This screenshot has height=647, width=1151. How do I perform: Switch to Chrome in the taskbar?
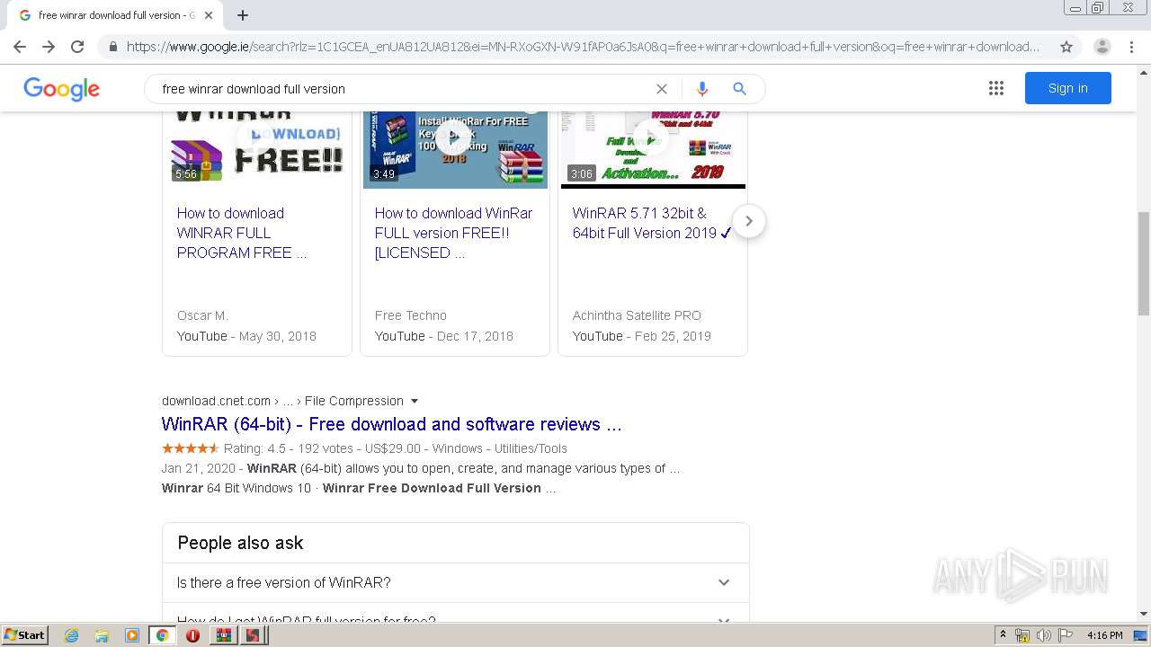(163, 635)
